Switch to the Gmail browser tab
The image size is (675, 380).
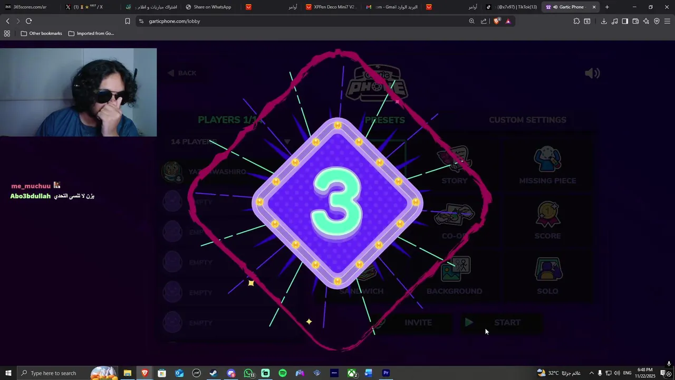(x=393, y=7)
